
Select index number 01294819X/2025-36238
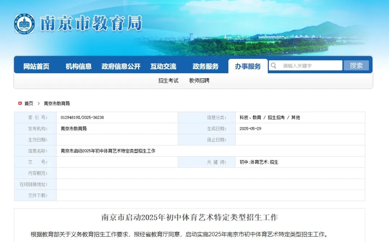click(x=82, y=118)
